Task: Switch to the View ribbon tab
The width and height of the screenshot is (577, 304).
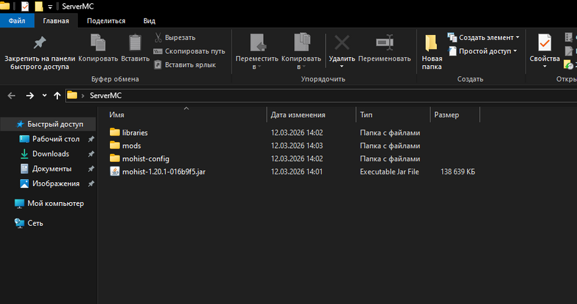Action: pos(149,20)
